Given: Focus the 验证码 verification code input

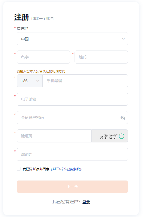Looking at the screenshot, I should coord(54,136).
